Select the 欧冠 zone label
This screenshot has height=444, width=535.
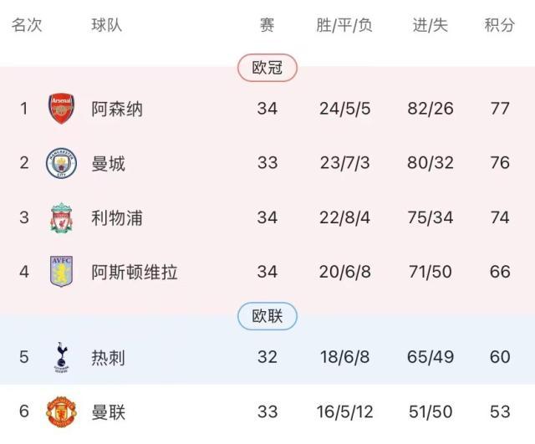[x=267, y=68]
